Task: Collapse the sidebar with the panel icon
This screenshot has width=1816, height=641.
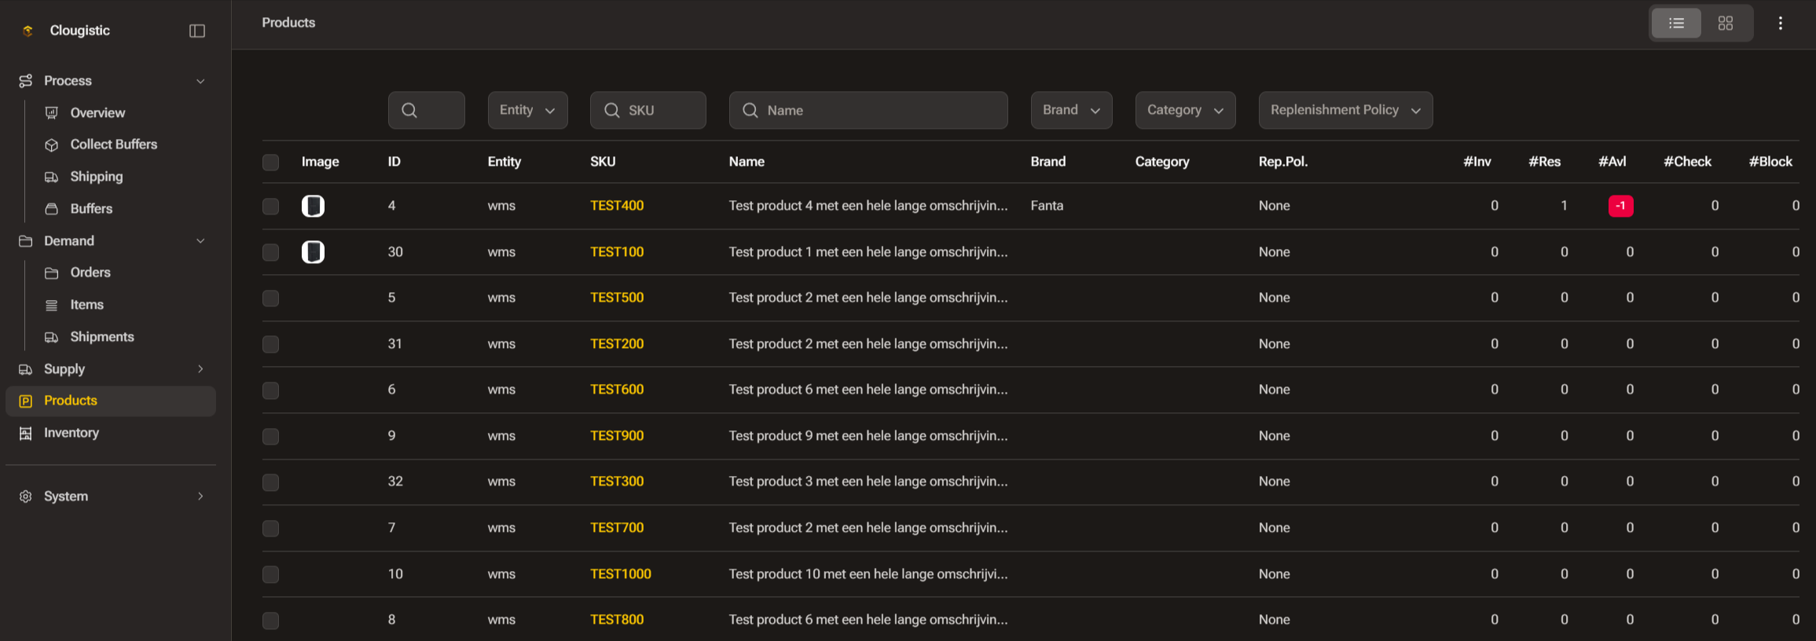Action: point(197,31)
